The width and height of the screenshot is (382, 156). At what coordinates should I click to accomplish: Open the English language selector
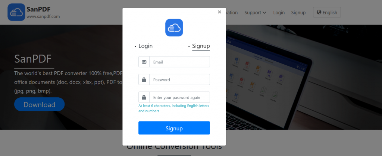327,12
